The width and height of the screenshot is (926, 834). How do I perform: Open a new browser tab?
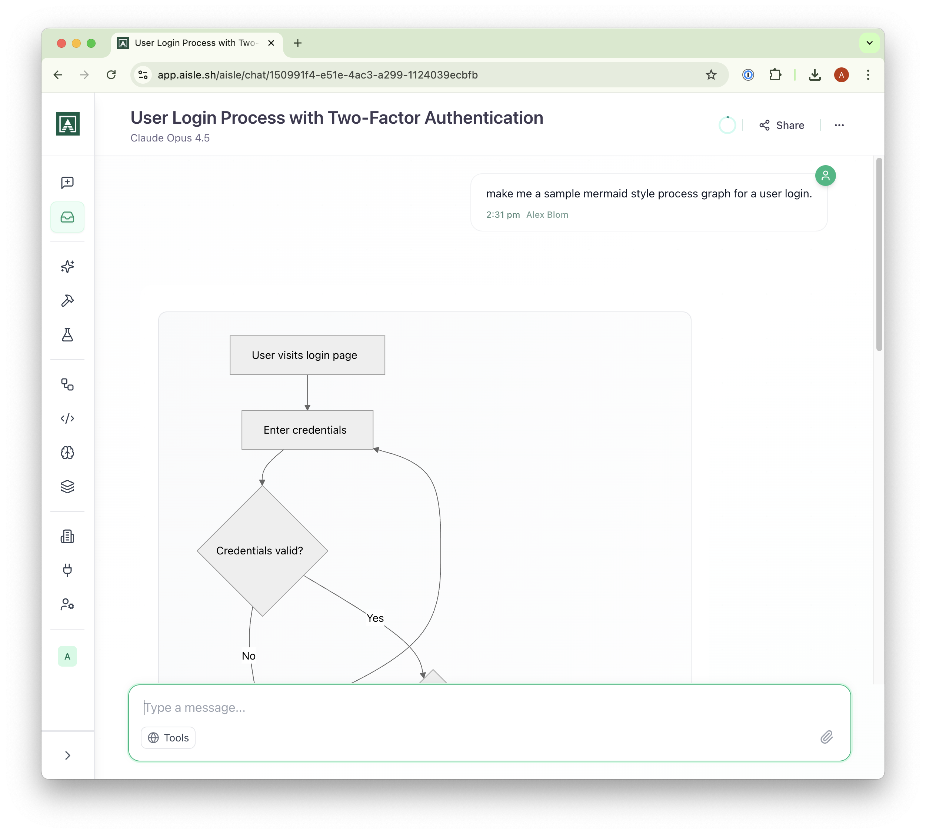[x=298, y=43]
